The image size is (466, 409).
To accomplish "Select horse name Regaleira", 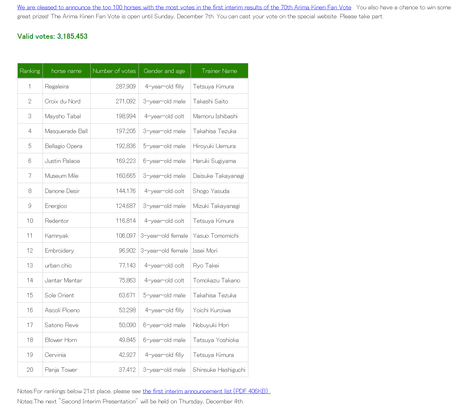I will 57,86.
